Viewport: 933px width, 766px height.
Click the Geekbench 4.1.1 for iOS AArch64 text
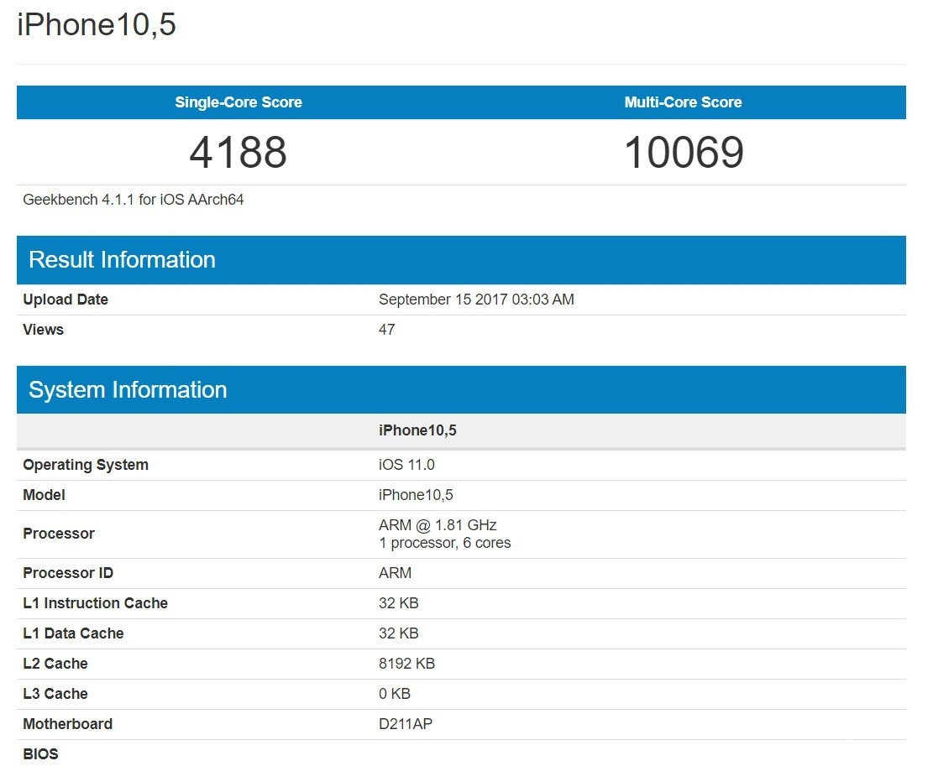point(134,200)
